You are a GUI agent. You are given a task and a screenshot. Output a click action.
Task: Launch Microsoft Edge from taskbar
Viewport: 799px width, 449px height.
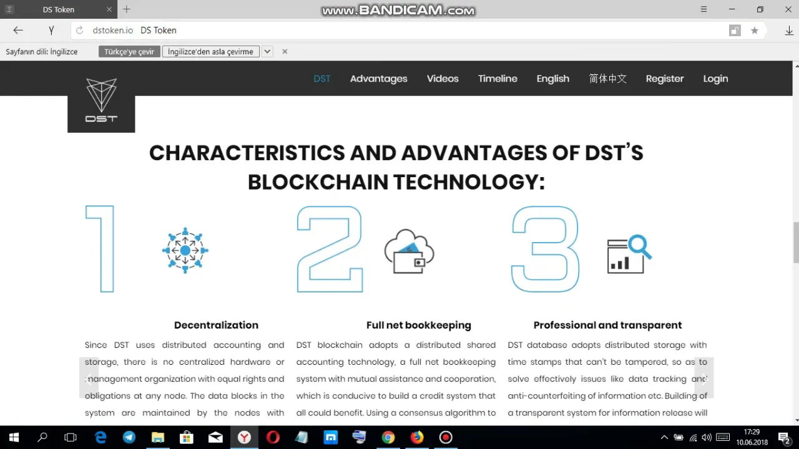coord(100,437)
